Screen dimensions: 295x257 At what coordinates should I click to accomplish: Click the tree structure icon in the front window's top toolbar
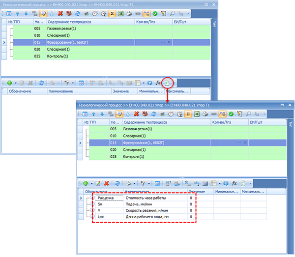pyautogui.click(x=222, y=114)
